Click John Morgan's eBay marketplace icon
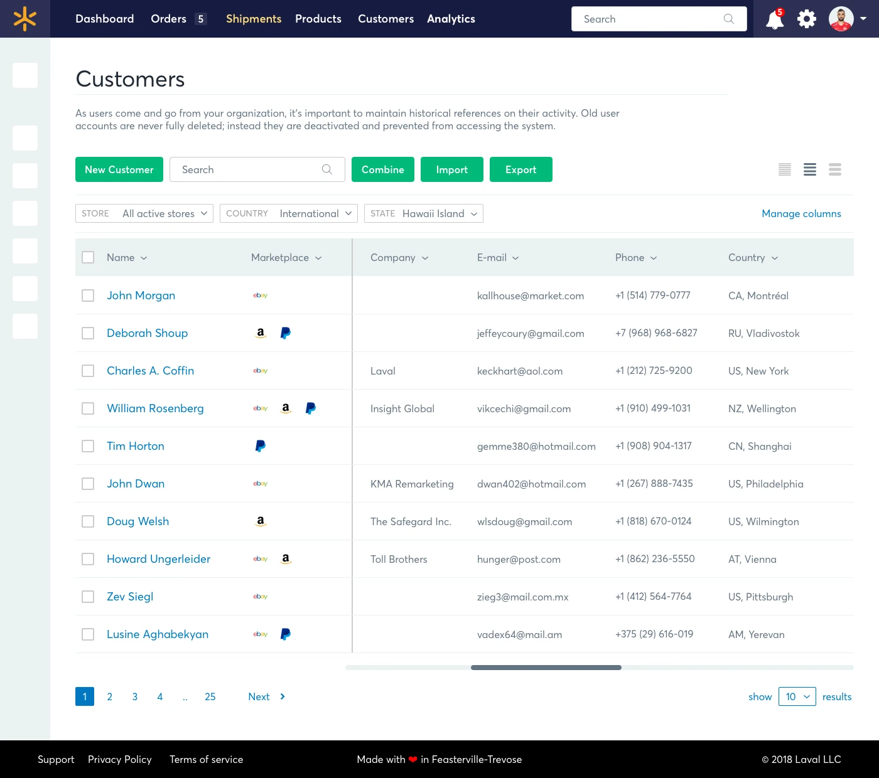This screenshot has height=778, width=879. 261,296
